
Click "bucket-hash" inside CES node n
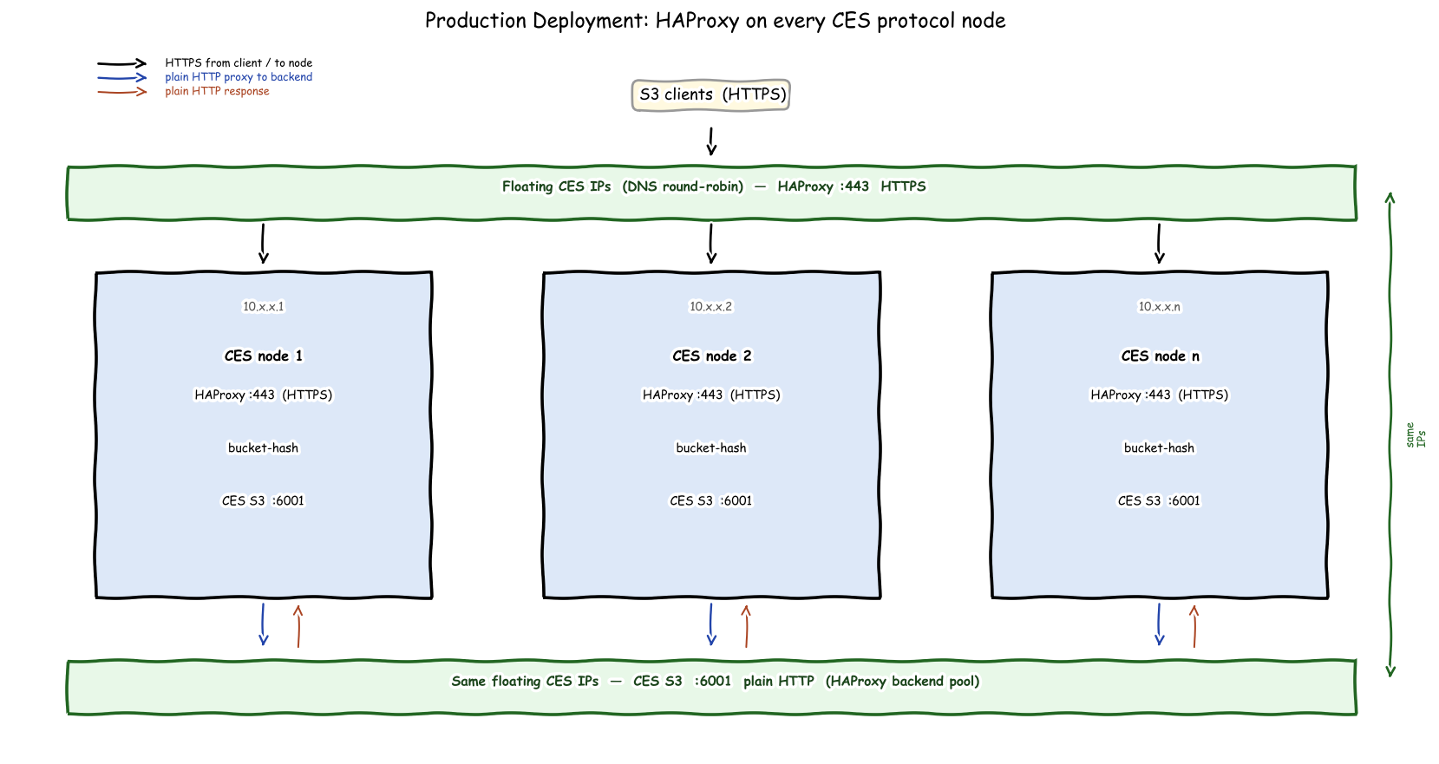[x=1160, y=447]
